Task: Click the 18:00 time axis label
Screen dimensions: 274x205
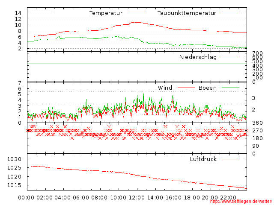Action: tap(192, 198)
